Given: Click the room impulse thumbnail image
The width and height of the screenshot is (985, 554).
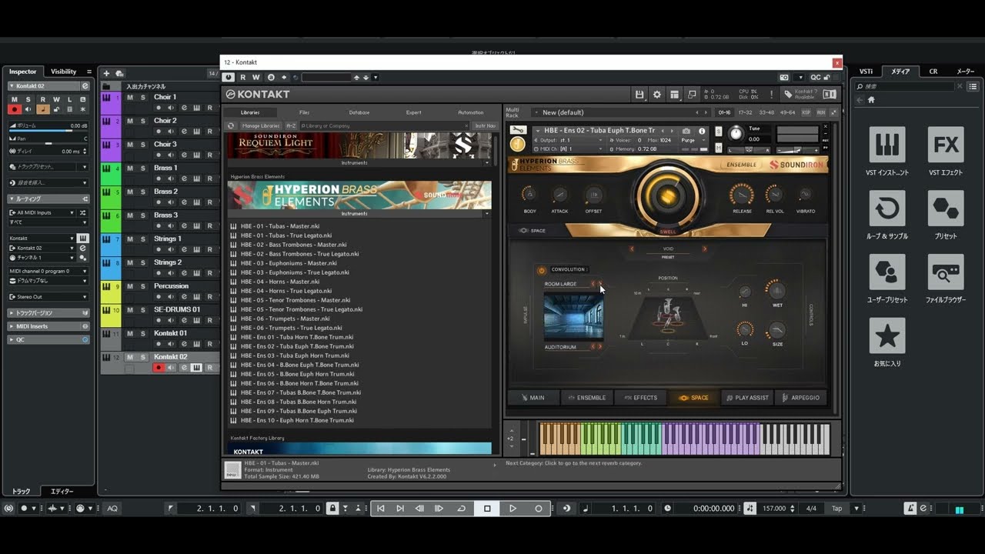Looking at the screenshot, I should point(573,315).
